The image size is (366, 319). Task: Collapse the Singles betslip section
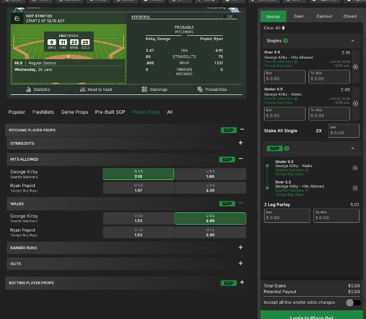[x=353, y=40]
